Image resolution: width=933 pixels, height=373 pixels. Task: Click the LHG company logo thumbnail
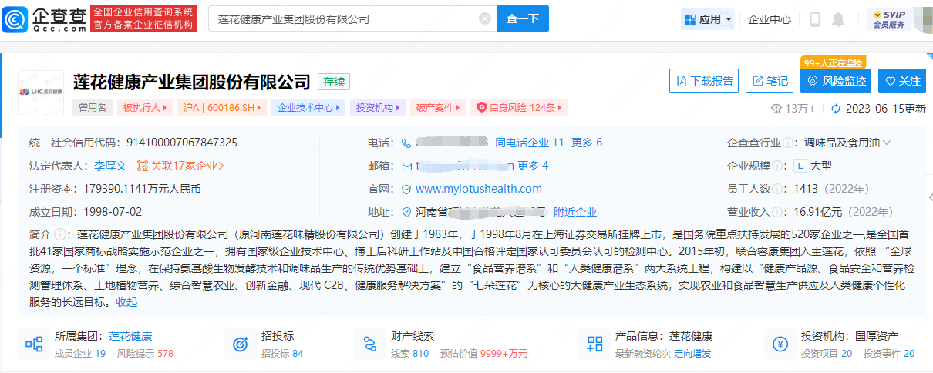point(41,92)
